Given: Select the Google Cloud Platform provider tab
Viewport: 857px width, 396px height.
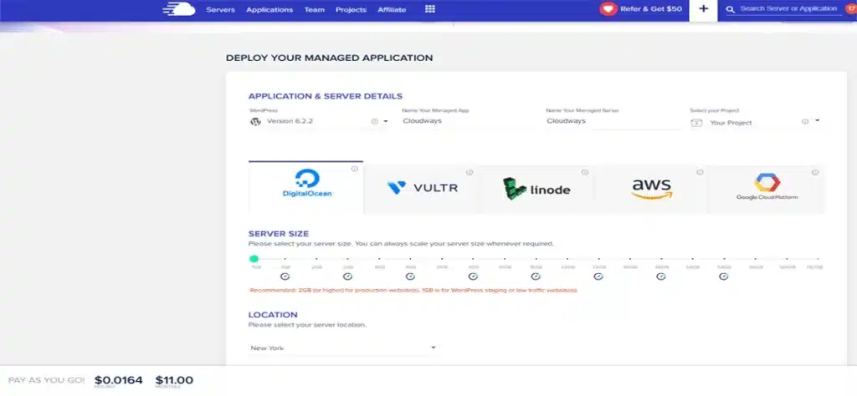Looking at the screenshot, I should pos(767,189).
